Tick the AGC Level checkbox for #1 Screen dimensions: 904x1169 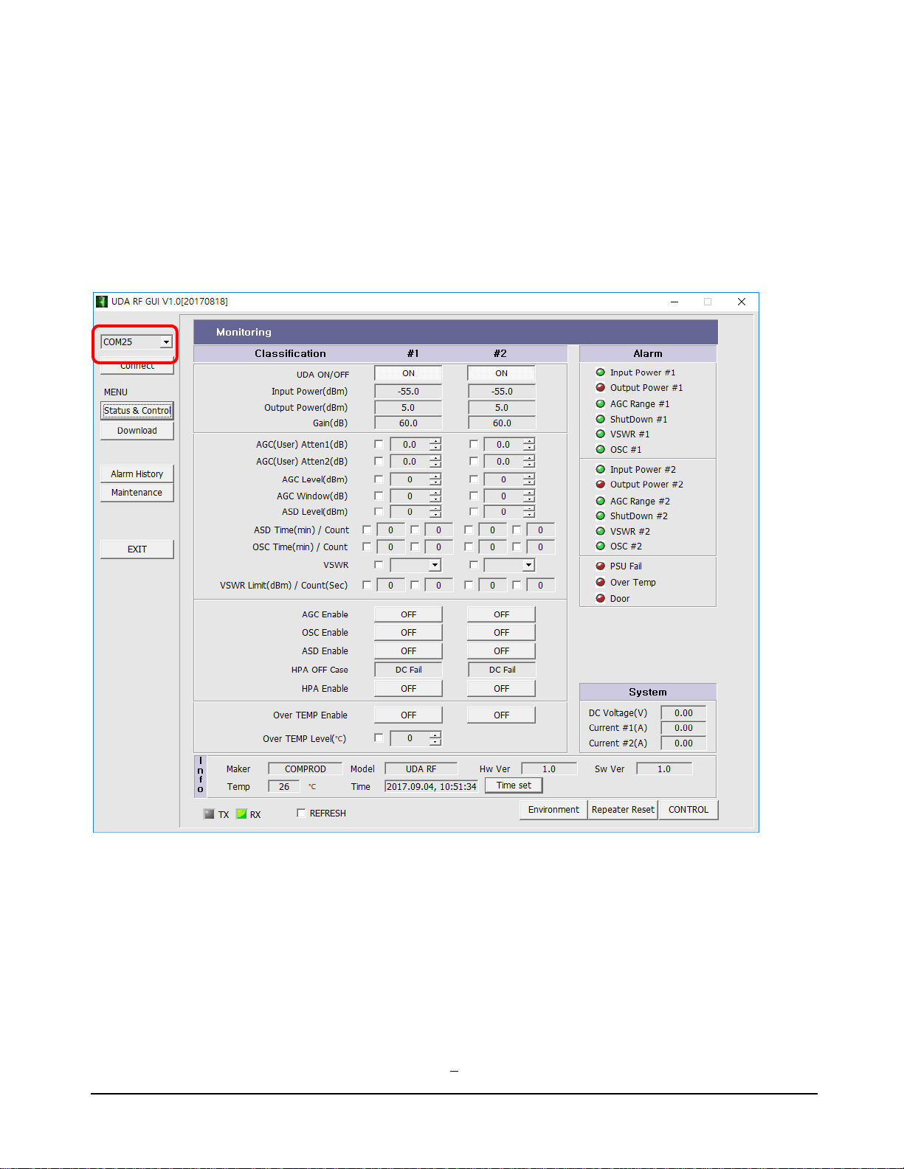tap(379, 479)
